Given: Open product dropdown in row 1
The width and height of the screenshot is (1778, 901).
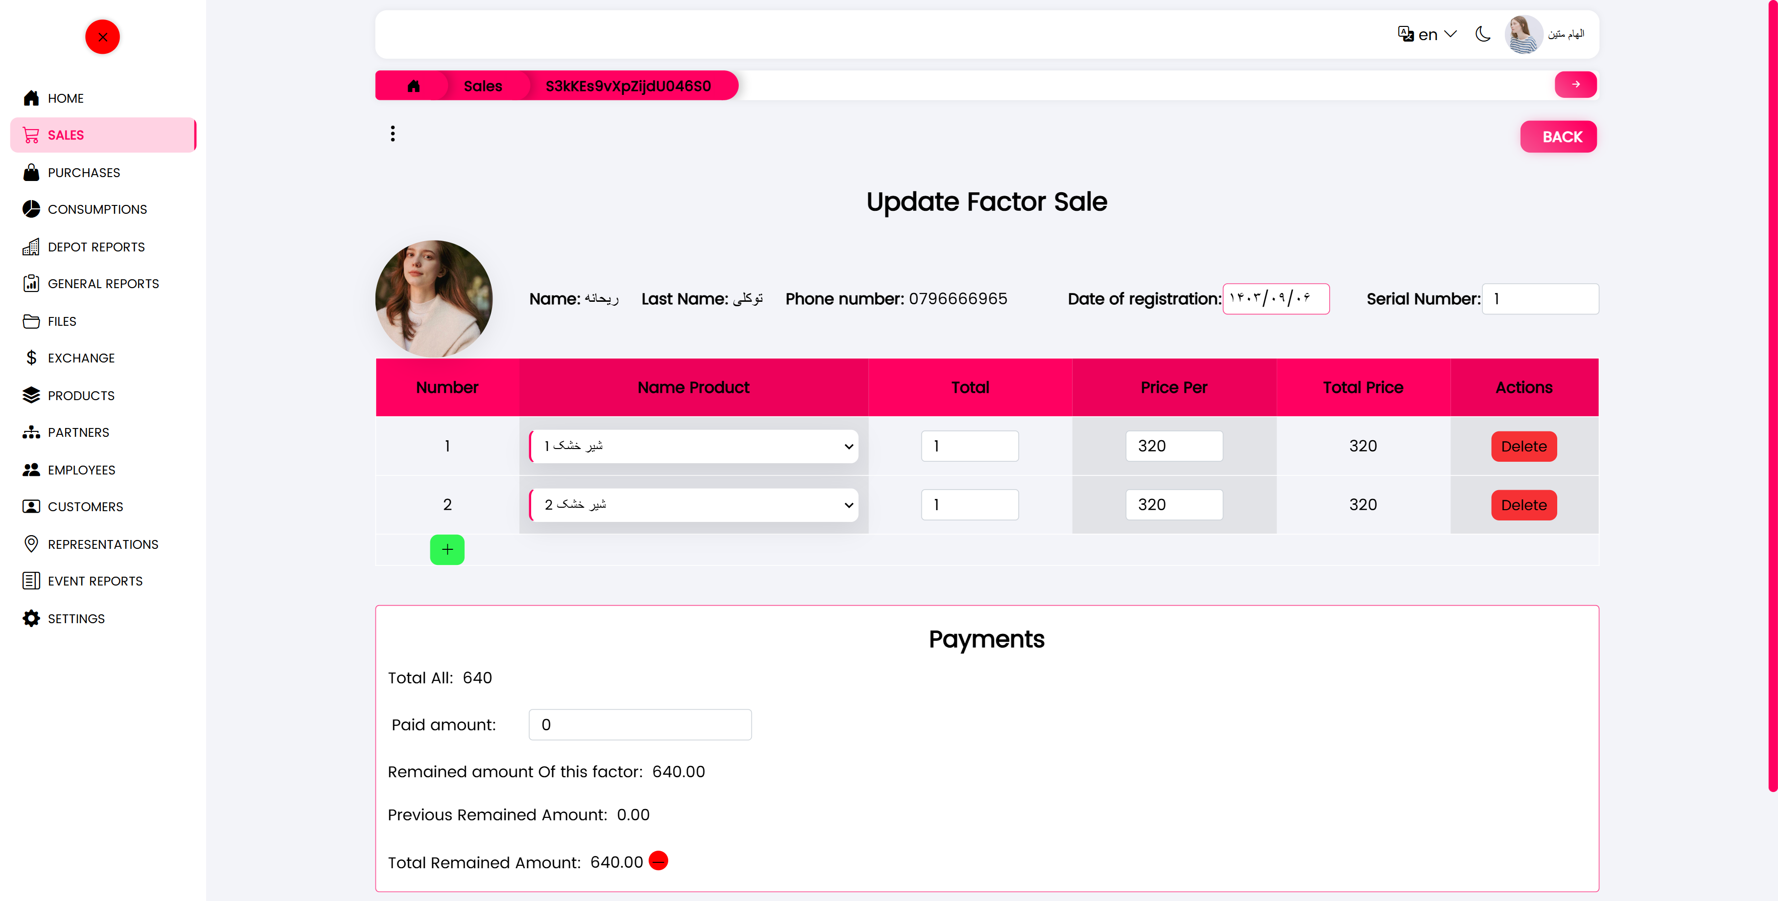Looking at the screenshot, I should pos(694,447).
